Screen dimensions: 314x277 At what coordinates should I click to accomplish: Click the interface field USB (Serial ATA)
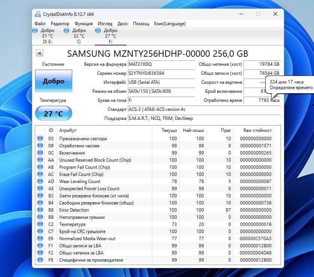[x=161, y=82]
